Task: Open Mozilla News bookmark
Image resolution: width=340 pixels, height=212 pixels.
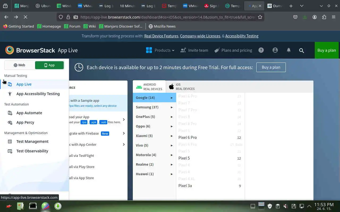Action: (162, 26)
